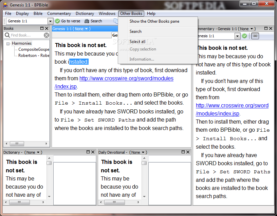Close the Dictionary pane
277x216 pixels.
pyautogui.click(x=93, y=152)
